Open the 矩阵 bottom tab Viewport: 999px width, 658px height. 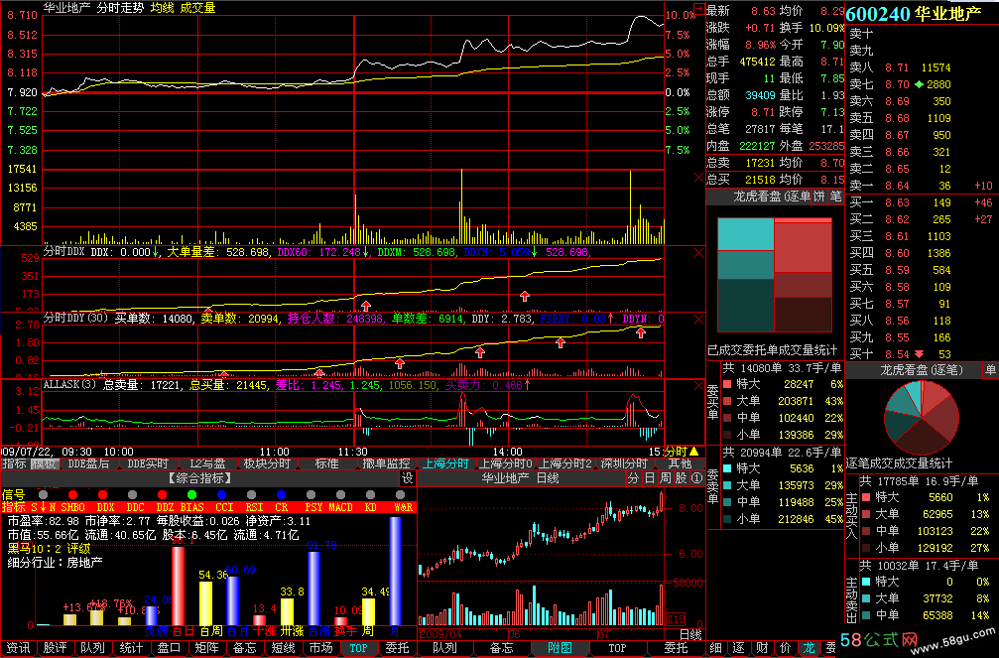pyautogui.click(x=206, y=648)
